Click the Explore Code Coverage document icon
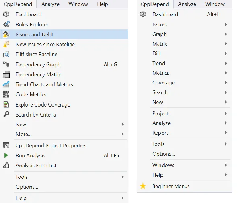 (6, 105)
